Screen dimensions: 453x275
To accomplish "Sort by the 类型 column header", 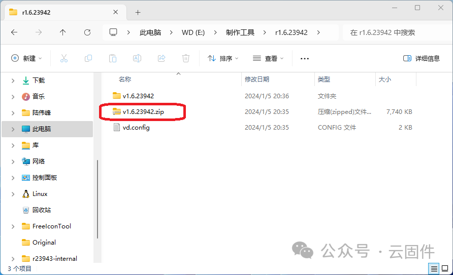I will point(323,79).
